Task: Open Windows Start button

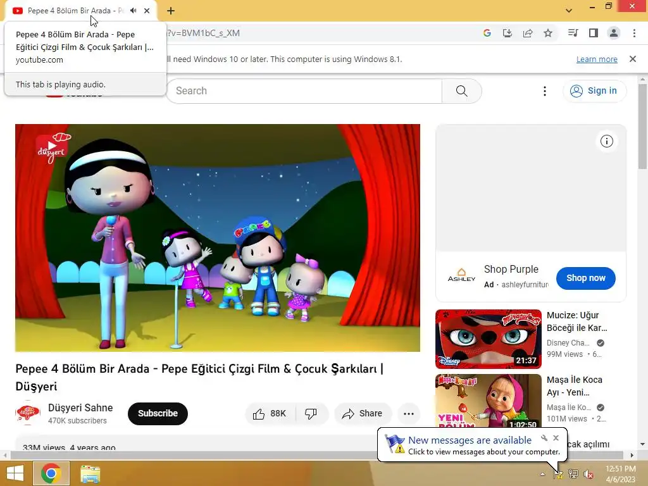Action: click(15, 473)
